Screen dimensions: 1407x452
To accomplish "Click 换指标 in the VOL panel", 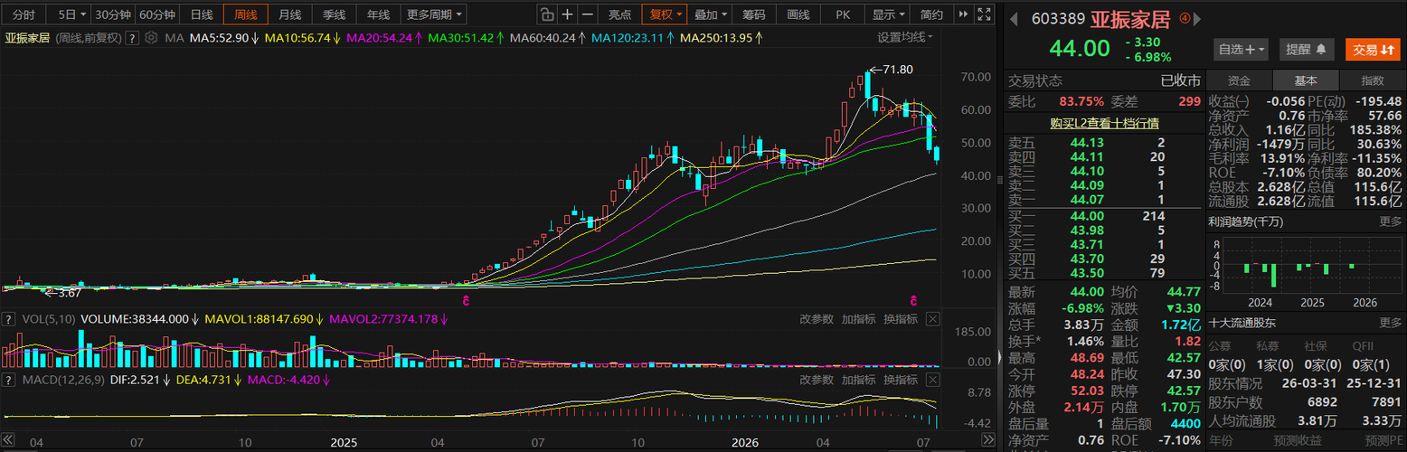I will (901, 319).
